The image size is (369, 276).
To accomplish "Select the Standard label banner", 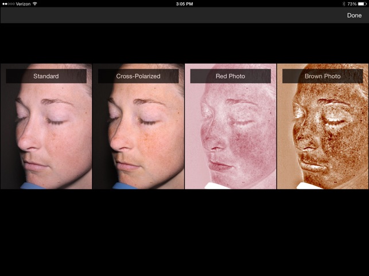I will pos(46,76).
